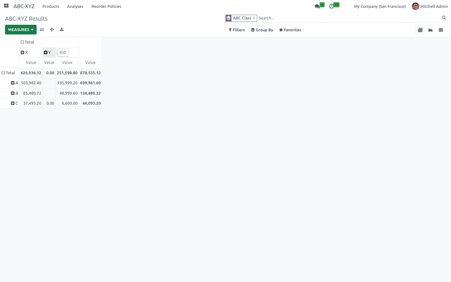Open the Mitchell Admin user menu
The height and width of the screenshot is (282, 451).
click(430, 6)
